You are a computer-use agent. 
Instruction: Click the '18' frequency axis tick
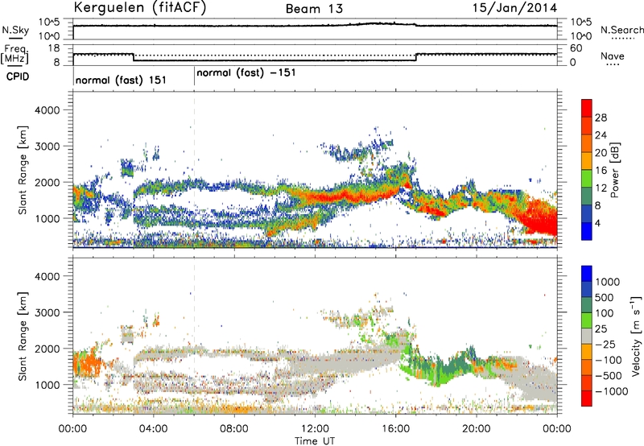click(55, 48)
